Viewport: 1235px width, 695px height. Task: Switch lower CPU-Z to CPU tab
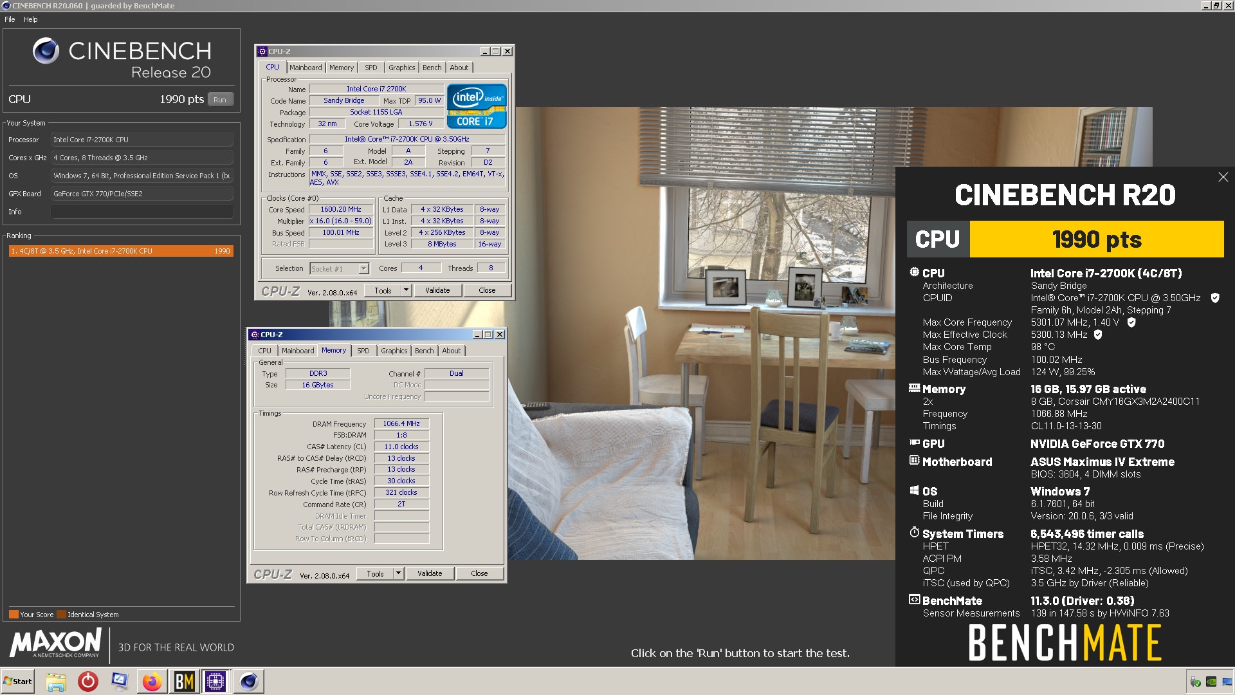(x=265, y=351)
